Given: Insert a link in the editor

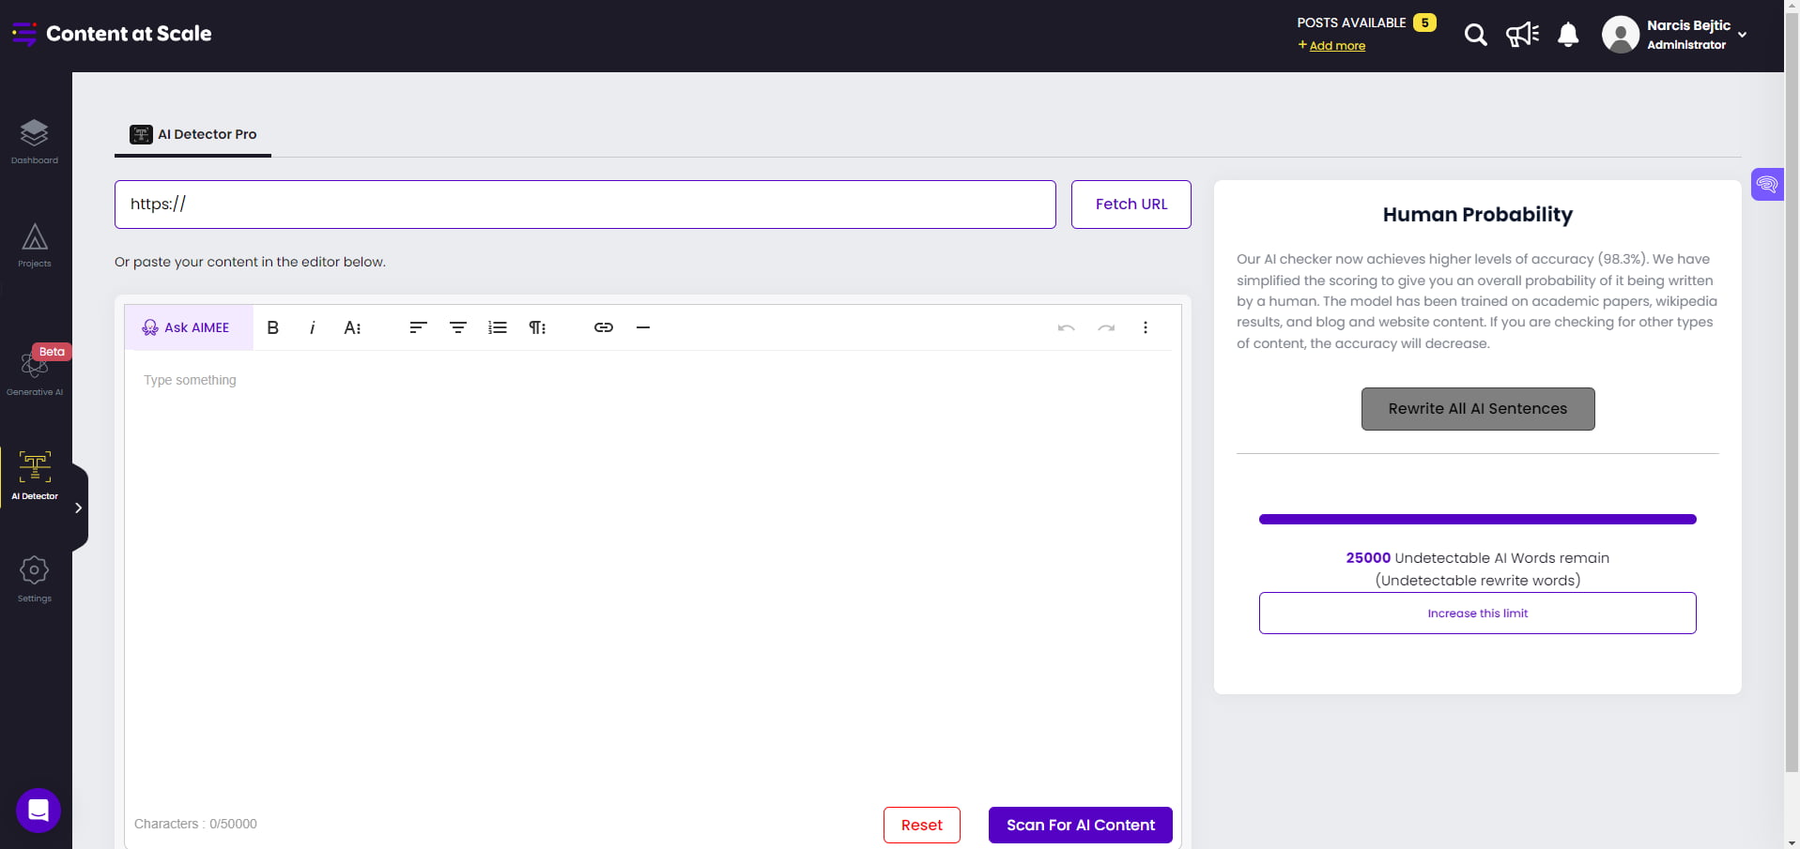Looking at the screenshot, I should [603, 327].
